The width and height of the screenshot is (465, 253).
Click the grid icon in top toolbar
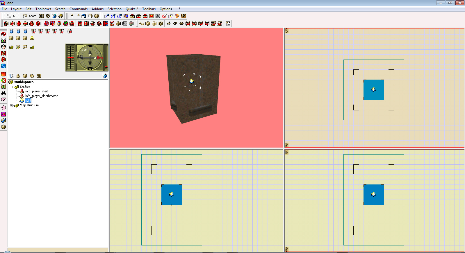9,16
